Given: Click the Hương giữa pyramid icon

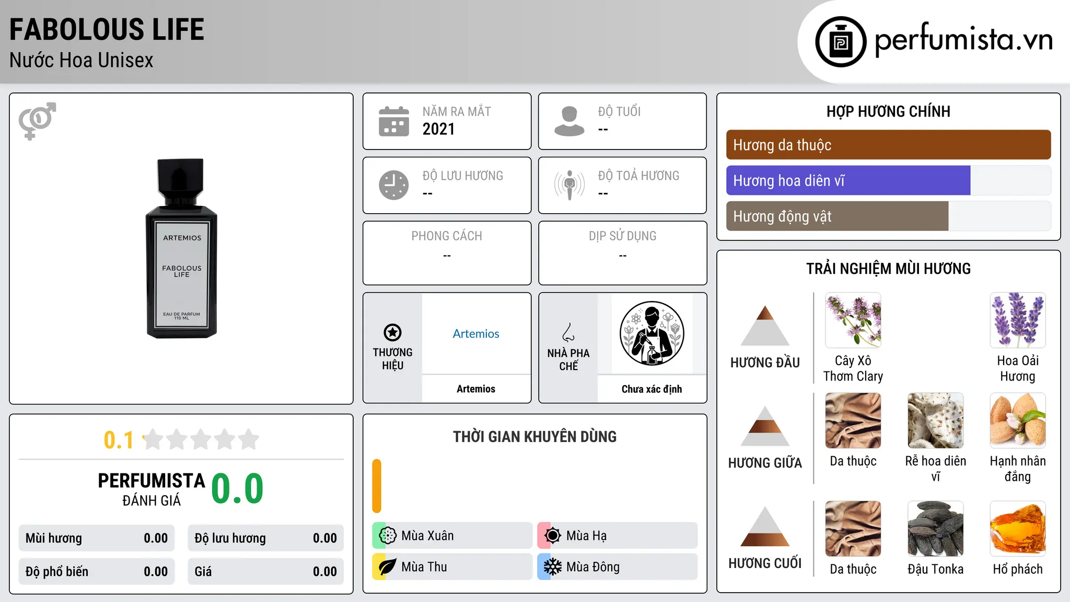Looking at the screenshot, I should tap(765, 426).
